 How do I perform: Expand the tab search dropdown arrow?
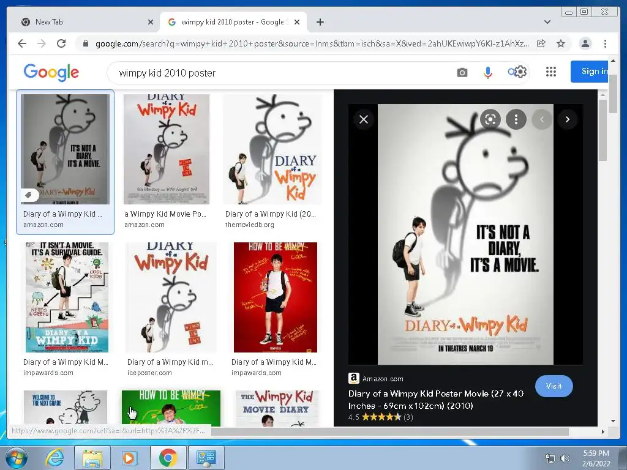coord(547,22)
